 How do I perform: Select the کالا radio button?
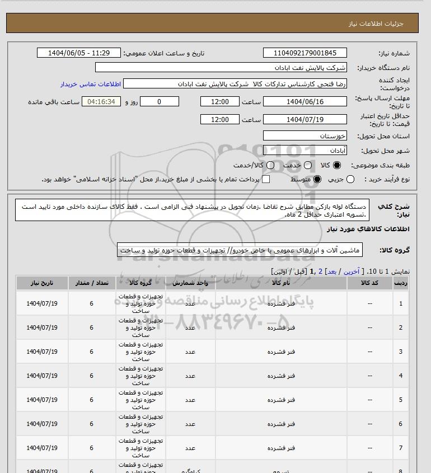[x=336, y=165]
